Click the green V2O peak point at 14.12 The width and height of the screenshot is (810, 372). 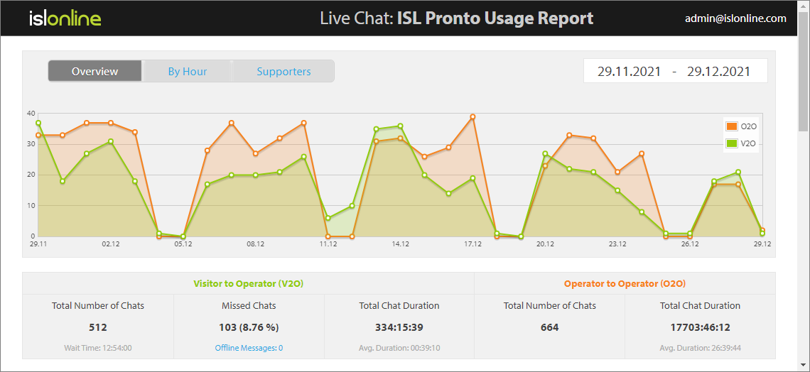pos(400,126)
